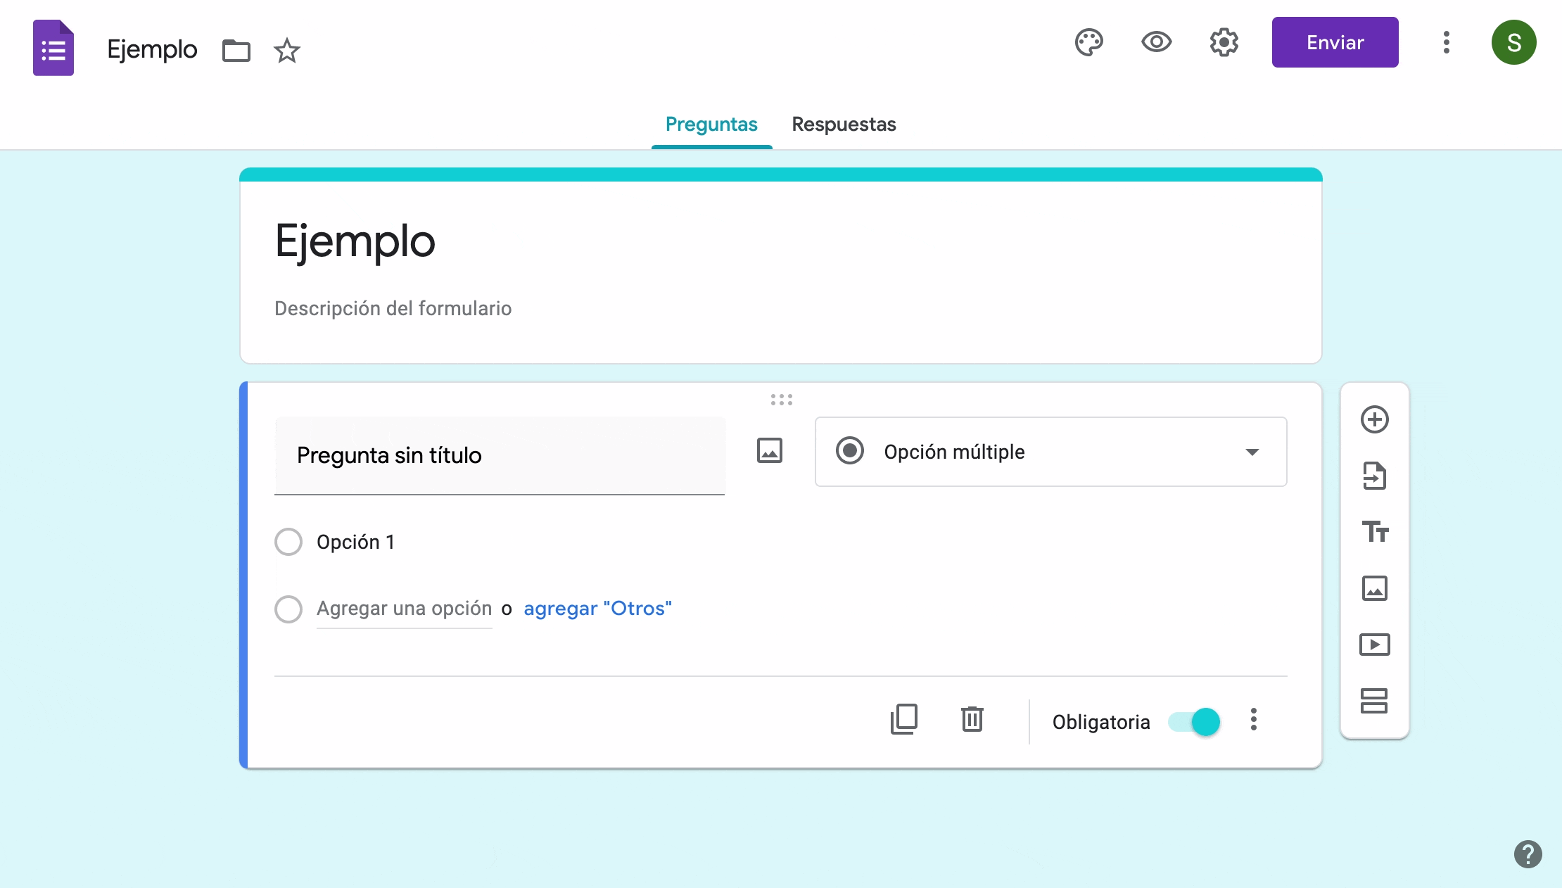
Task: Duplicate the question
Action: [904, 719]
